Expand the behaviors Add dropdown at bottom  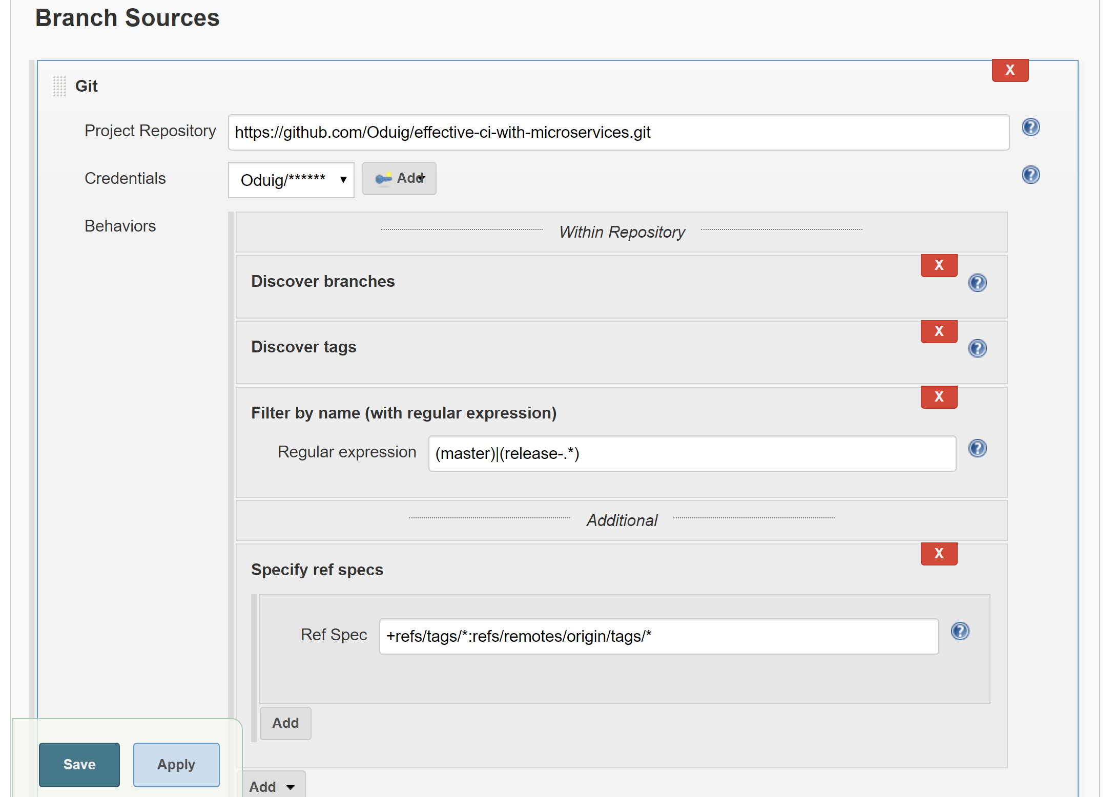[273, 786]
